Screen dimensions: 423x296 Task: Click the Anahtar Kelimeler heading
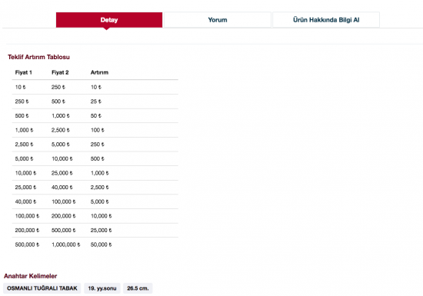pyautogui.click(x=30, y=276)
